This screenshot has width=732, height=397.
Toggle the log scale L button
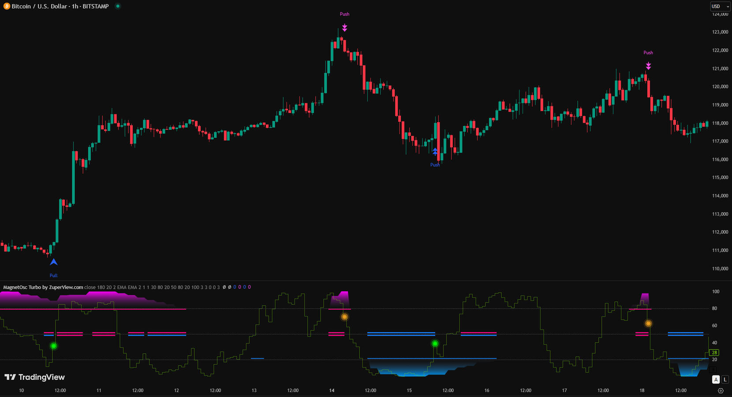[x=725, y=379]
